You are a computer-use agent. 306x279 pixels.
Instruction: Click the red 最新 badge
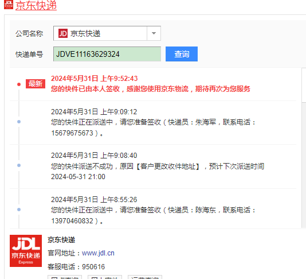point(36,84)
